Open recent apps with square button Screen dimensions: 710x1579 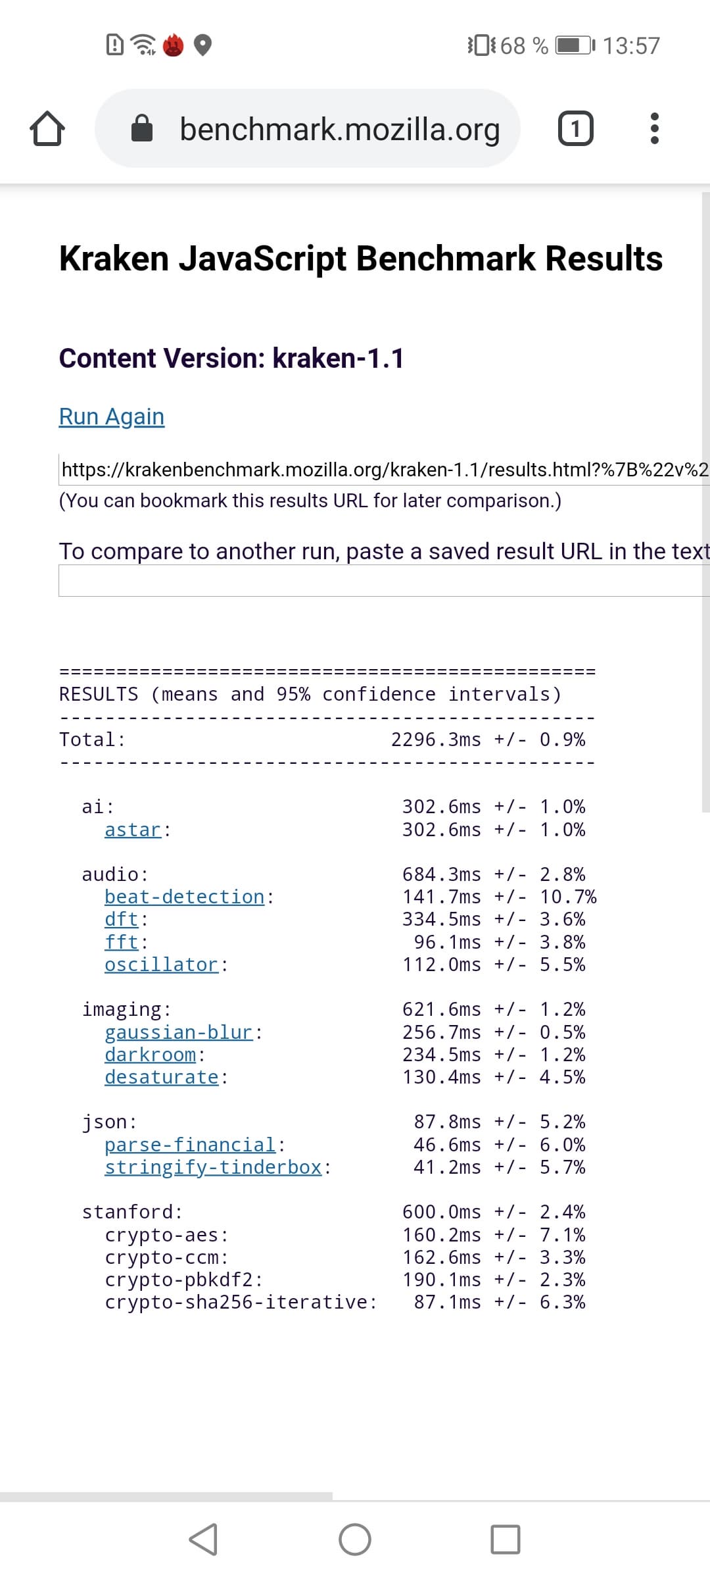pyautogui.click(x=505, y=1540)
